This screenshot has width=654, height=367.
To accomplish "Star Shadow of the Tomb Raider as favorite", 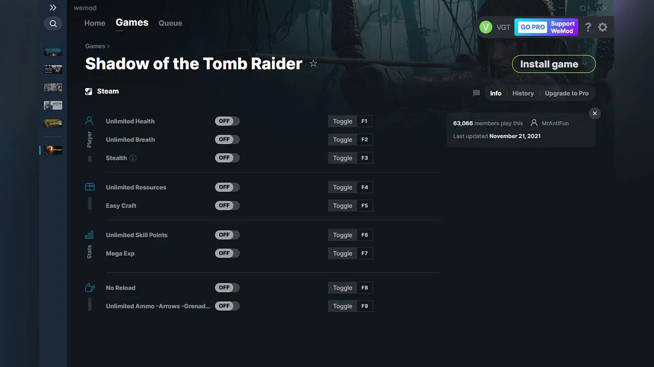I will (x=313, y=63).
